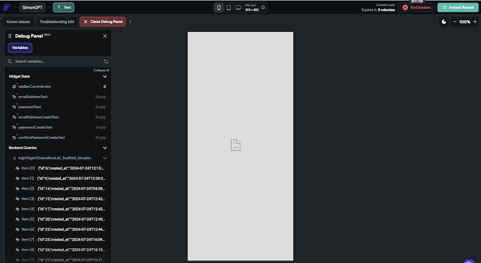Select the passwordText variable
Screen dimensions: 481x263
pyautogui.click(x=58, y=107)
